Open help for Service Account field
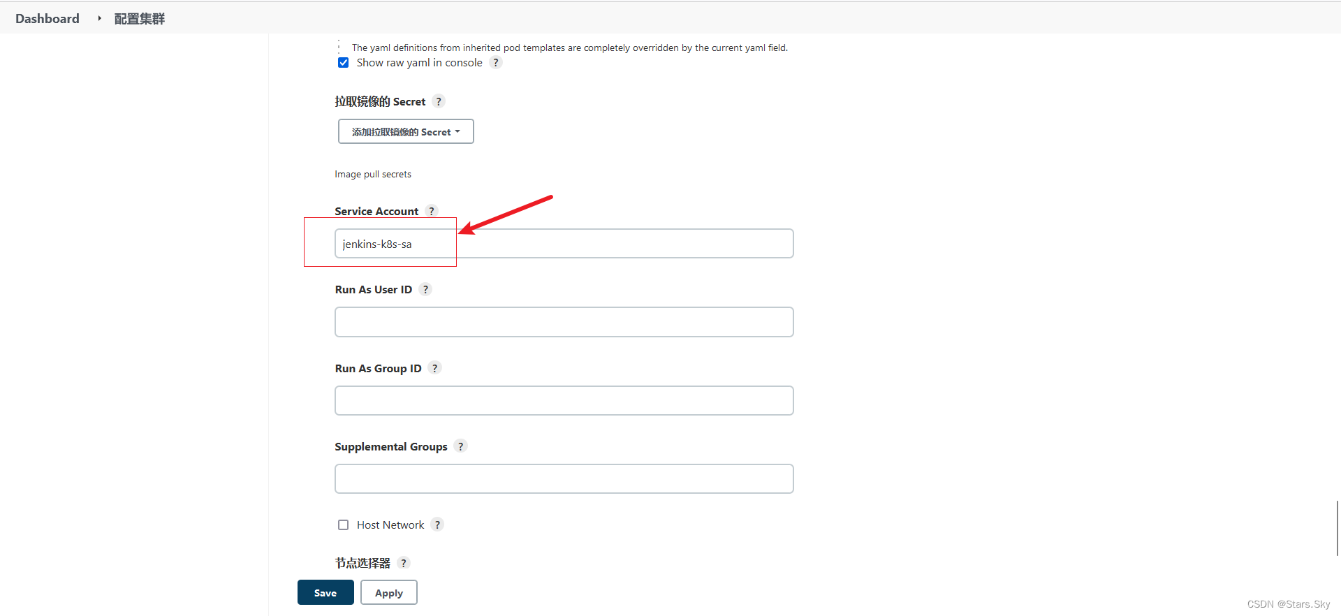Viewport: 1341px width, 616px height. point(432,210)
